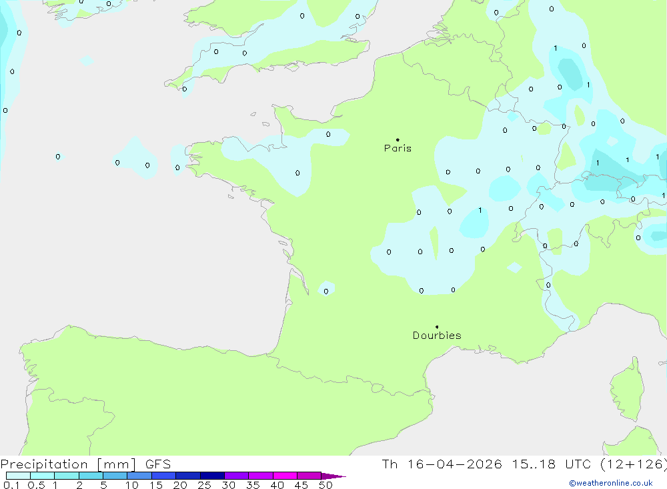This screenshot has height=489, width=667.
Task: Select the GFS model label
Action: click(x=157, y=464)
